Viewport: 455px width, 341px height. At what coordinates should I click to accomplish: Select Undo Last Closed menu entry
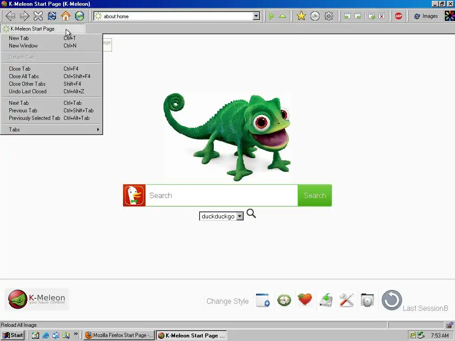click(52, 91)
